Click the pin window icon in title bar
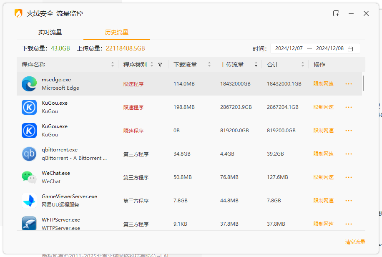382x257 pixels. pyautogui.click(x=336, y=13)
